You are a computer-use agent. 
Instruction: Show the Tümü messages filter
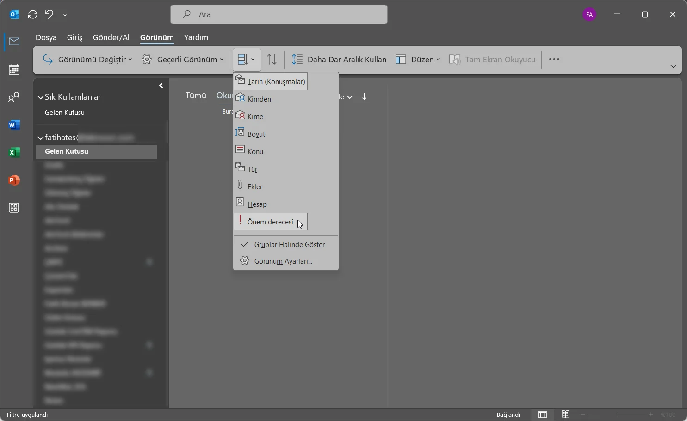click(x=196, y=96)
